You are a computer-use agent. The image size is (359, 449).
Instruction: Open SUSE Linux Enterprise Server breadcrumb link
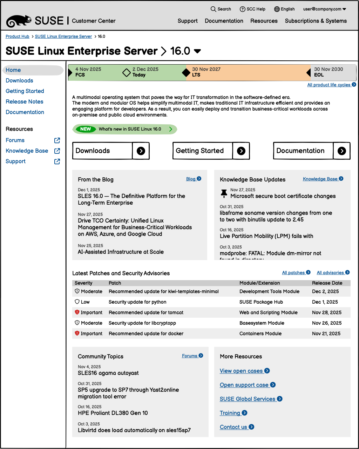[x=63, y=37]
